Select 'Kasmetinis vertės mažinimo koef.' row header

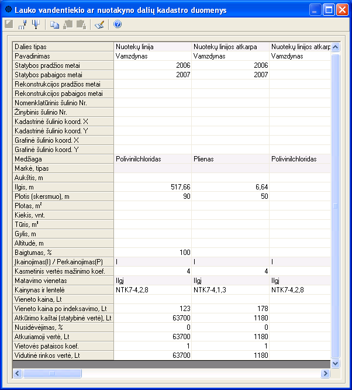(x=63, y=271)
